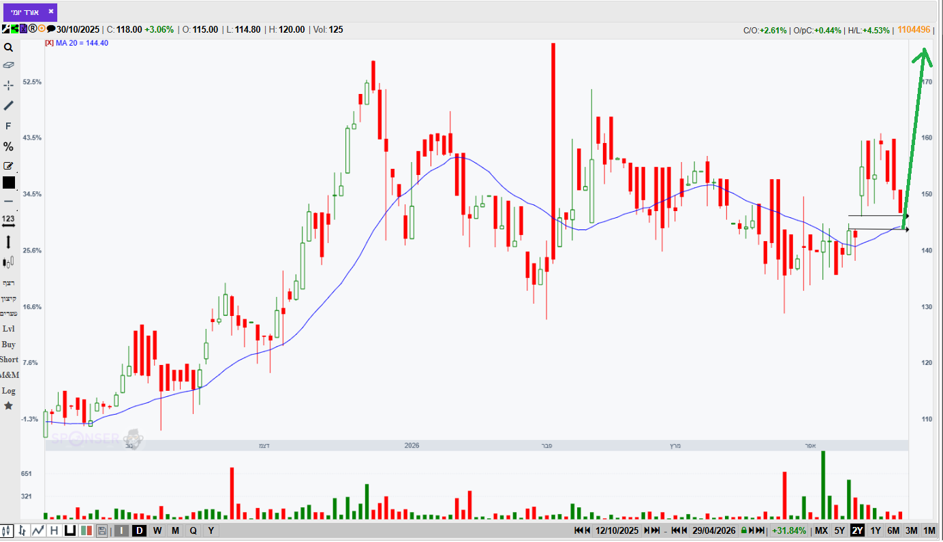Remove the MA 20 indicator with [X]
This screenshot has width=943, height=542.
[49, 43]
